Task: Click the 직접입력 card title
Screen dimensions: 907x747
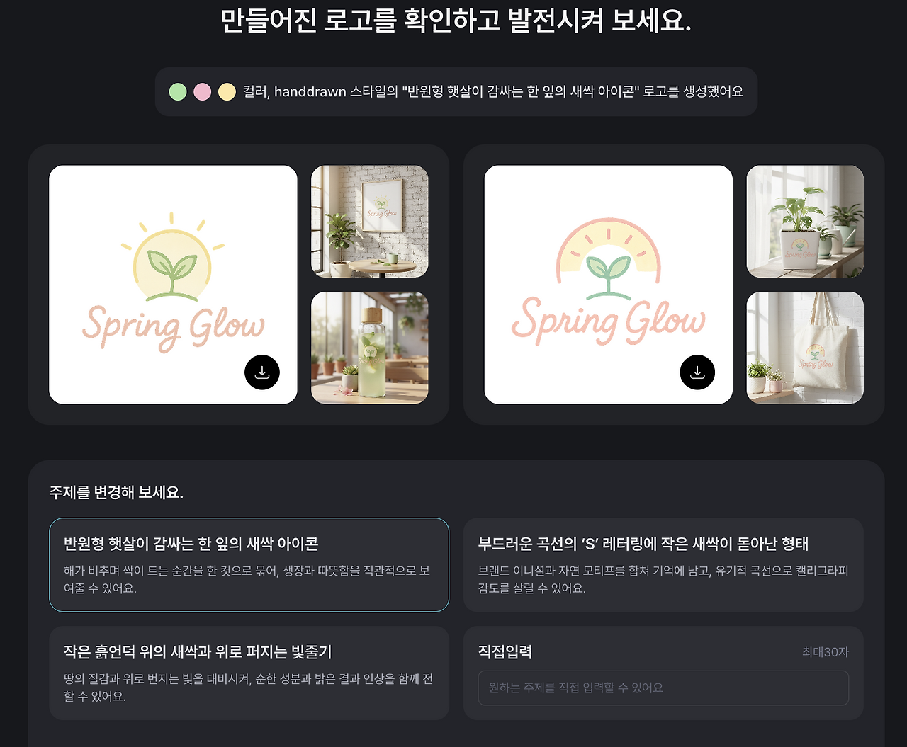Action: [505, 652]
